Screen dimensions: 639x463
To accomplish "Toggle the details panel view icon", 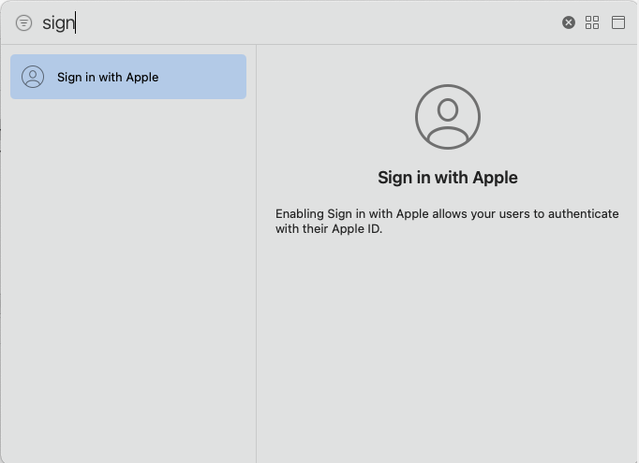I will [x=617, y=22].
